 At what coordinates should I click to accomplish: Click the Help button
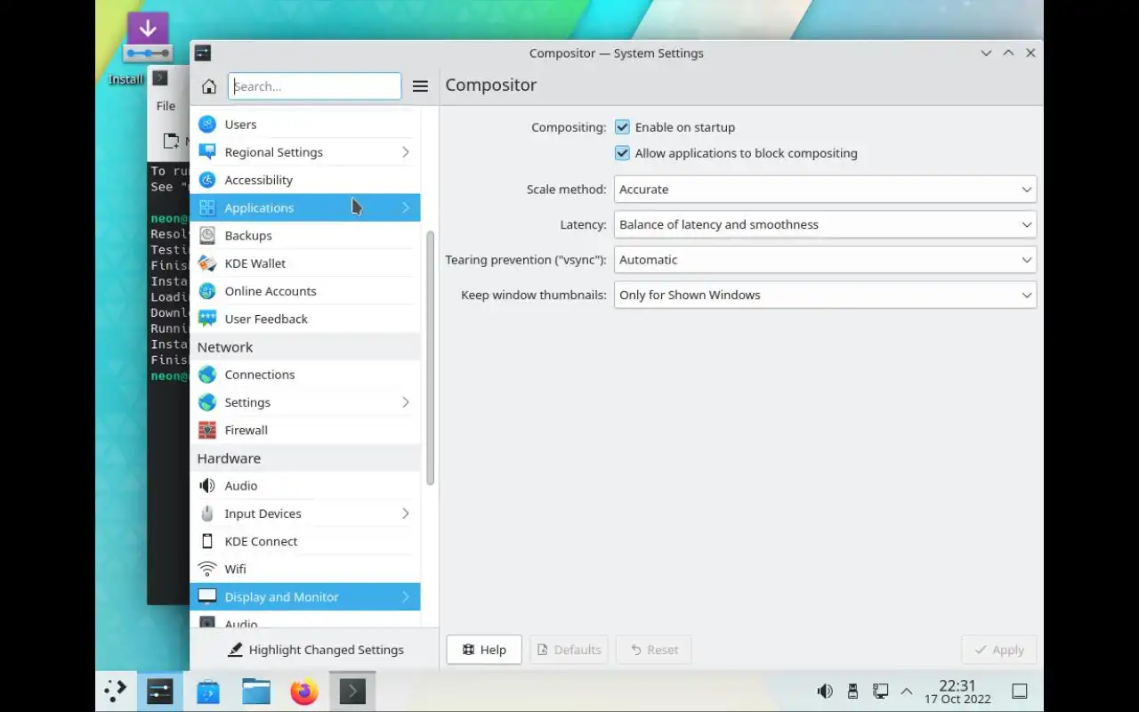click(x=484, y=650)
